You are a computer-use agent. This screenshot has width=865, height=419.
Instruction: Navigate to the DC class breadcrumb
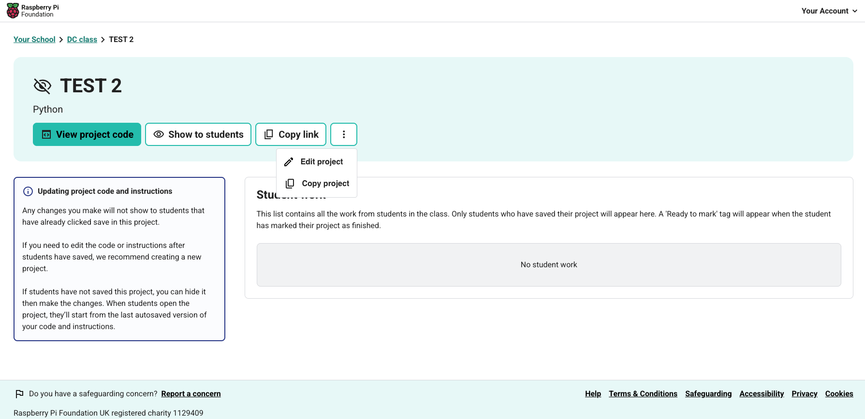tap(82, 40)
